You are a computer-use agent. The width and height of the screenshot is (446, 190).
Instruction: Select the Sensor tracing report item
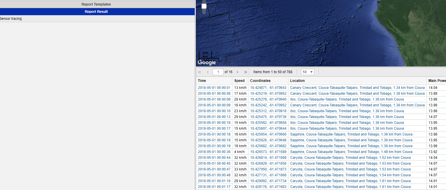[x=11, y=19]
